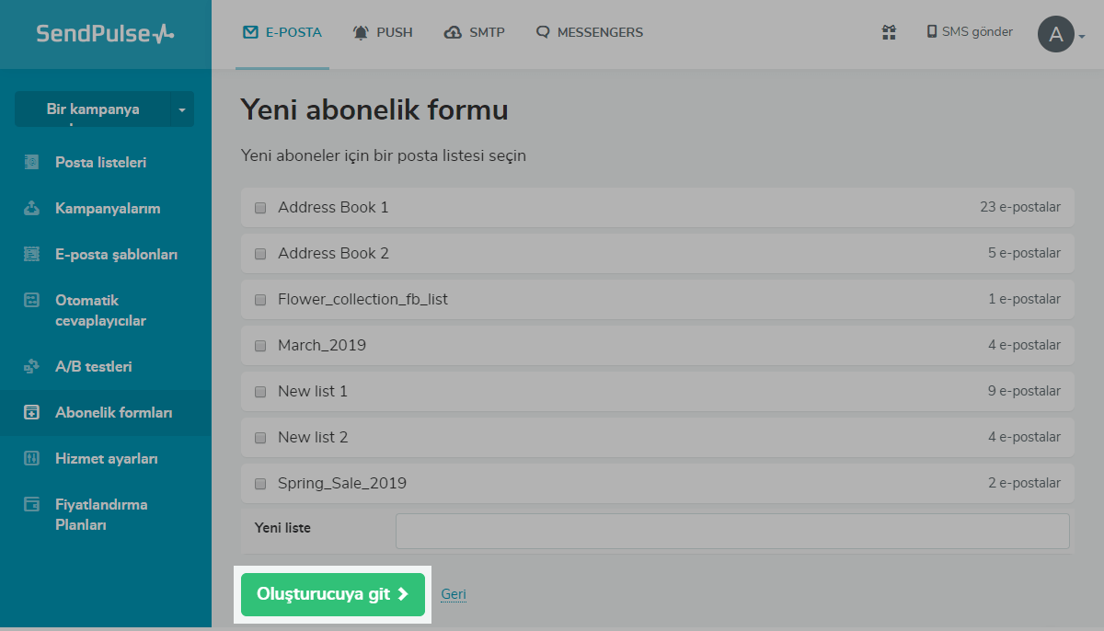Go to the MESSENGERS tab
Image resolution: width=1104 pixels, height=631 pixels.
click(x=590, y=32)
